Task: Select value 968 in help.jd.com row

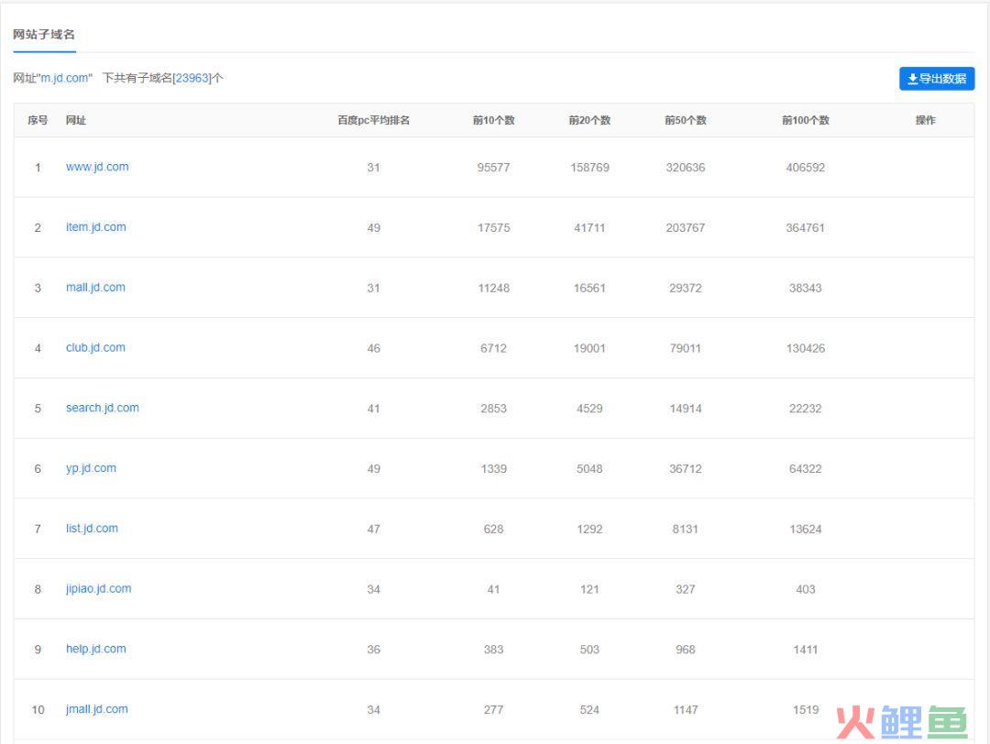Action: pyautogui.click(x=686, y=650)
